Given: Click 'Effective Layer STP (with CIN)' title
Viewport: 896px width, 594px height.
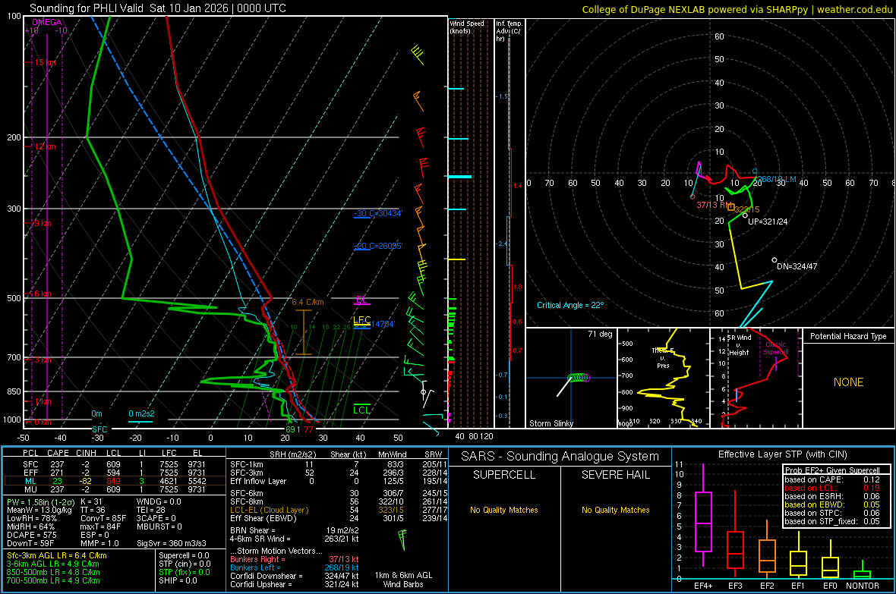Looking at the screenshot, I should 782,454.
